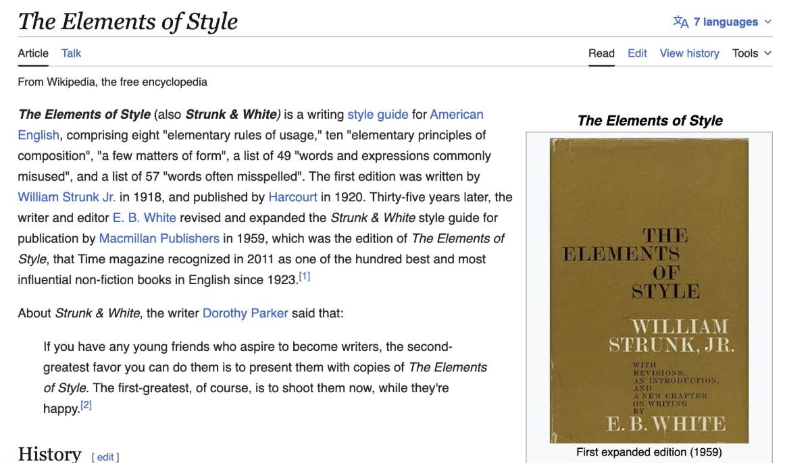Click citation reference [1]
The image size is (785, 463).
point(305,276)
